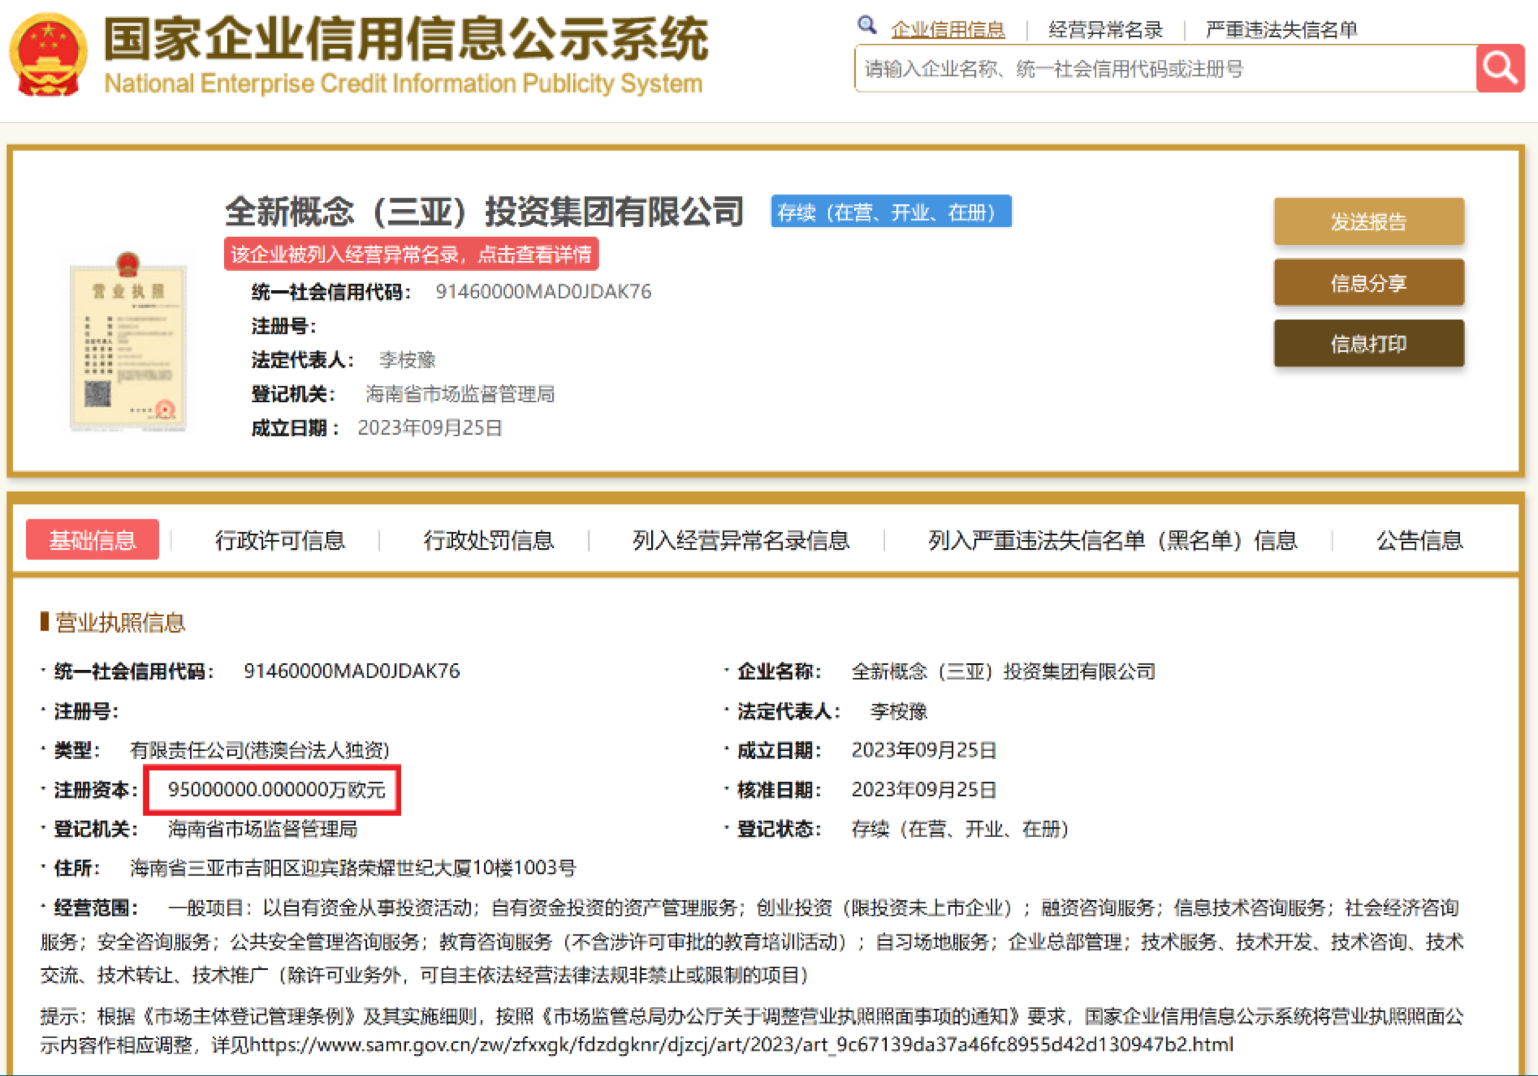The height and width of the screenshot is (1076, 1538).
Task: Switch to the 公告信息 tab
Action: point(1419,540)
